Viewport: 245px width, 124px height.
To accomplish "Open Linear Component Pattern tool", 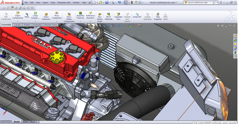I will [x=35, y=16].
